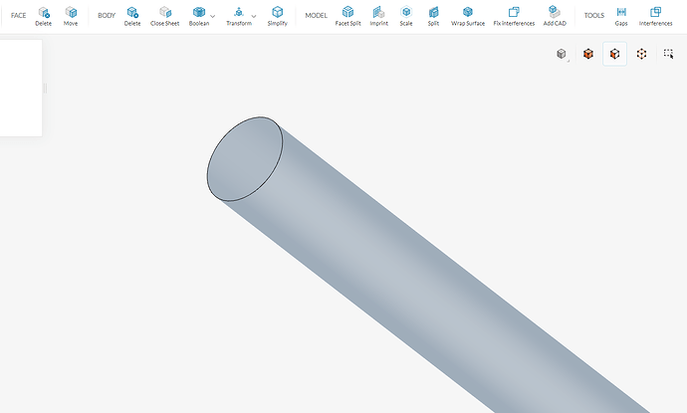Click the Imprint tool
Viewport: 687px width, 413px height.
[379, 16]
